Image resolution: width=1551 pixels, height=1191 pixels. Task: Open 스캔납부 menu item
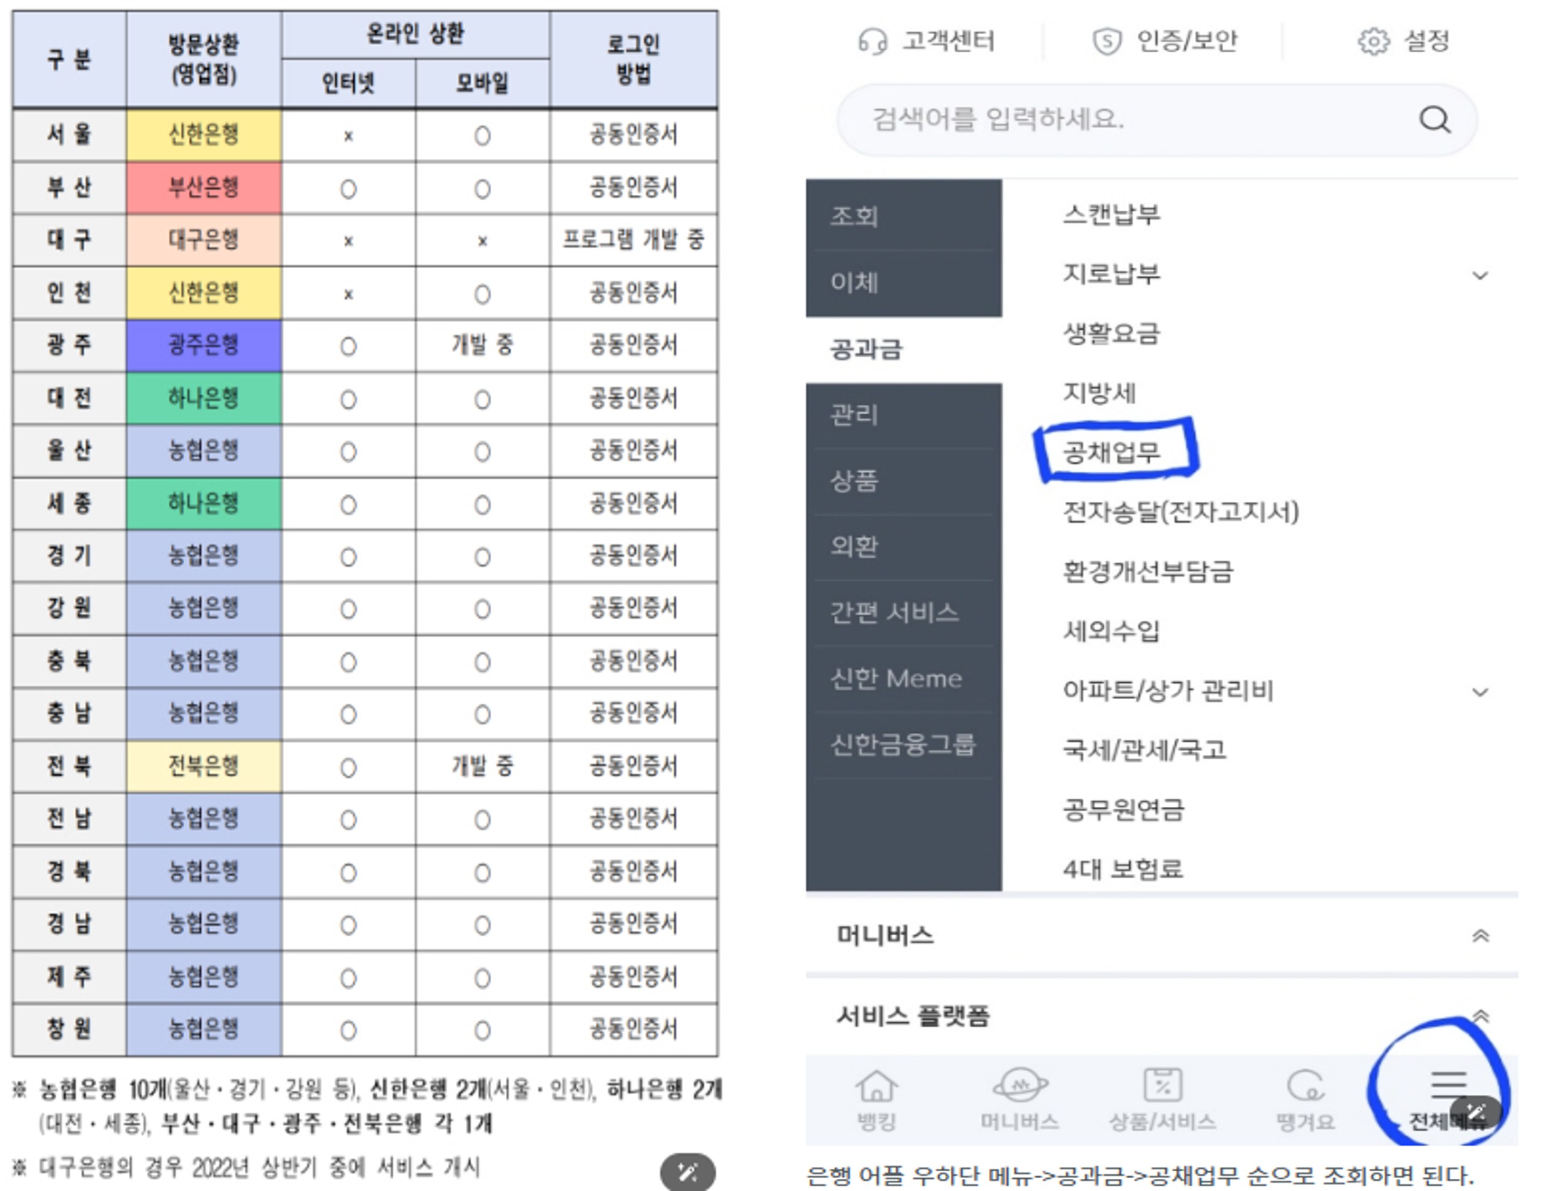[x=1111, y=214]
